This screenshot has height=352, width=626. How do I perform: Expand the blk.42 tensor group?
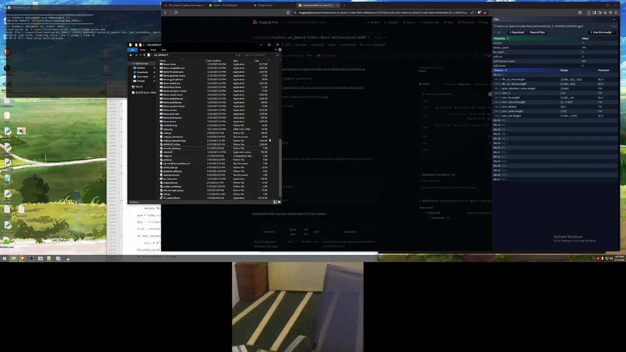(x=500, y=156)
